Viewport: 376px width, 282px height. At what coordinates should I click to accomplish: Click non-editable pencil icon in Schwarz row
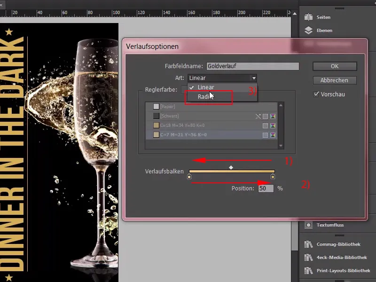pyautogui.click(x=258, y=116)
